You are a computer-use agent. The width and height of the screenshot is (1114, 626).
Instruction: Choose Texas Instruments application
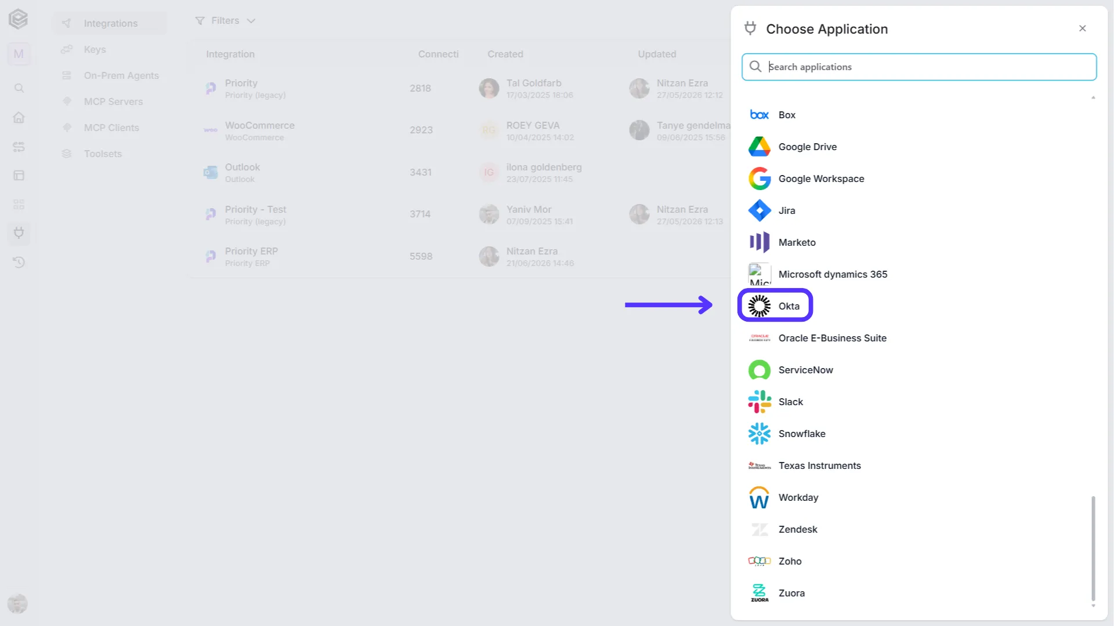tap(918, 465)
